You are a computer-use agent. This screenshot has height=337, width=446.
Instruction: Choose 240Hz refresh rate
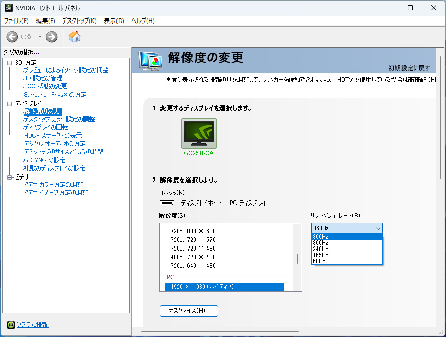click(347, 249)
